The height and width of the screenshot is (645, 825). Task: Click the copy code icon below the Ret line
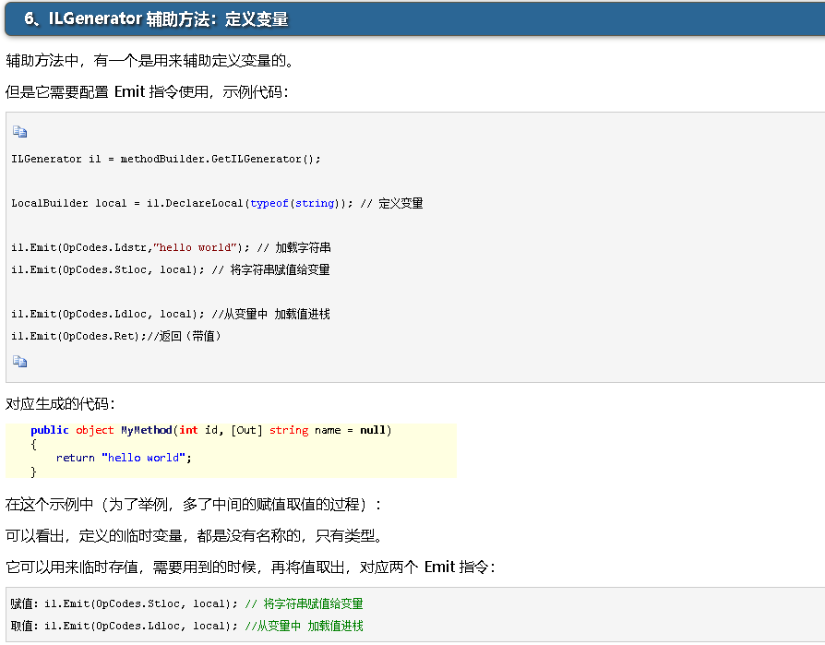pyautogui.click(x=20, y=362)
